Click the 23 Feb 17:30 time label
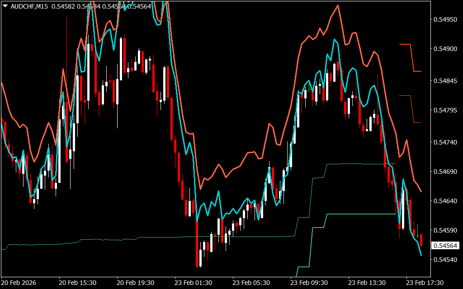Image resolution: width=463 pixels, height=289 pixels. [x=425, y=283]
